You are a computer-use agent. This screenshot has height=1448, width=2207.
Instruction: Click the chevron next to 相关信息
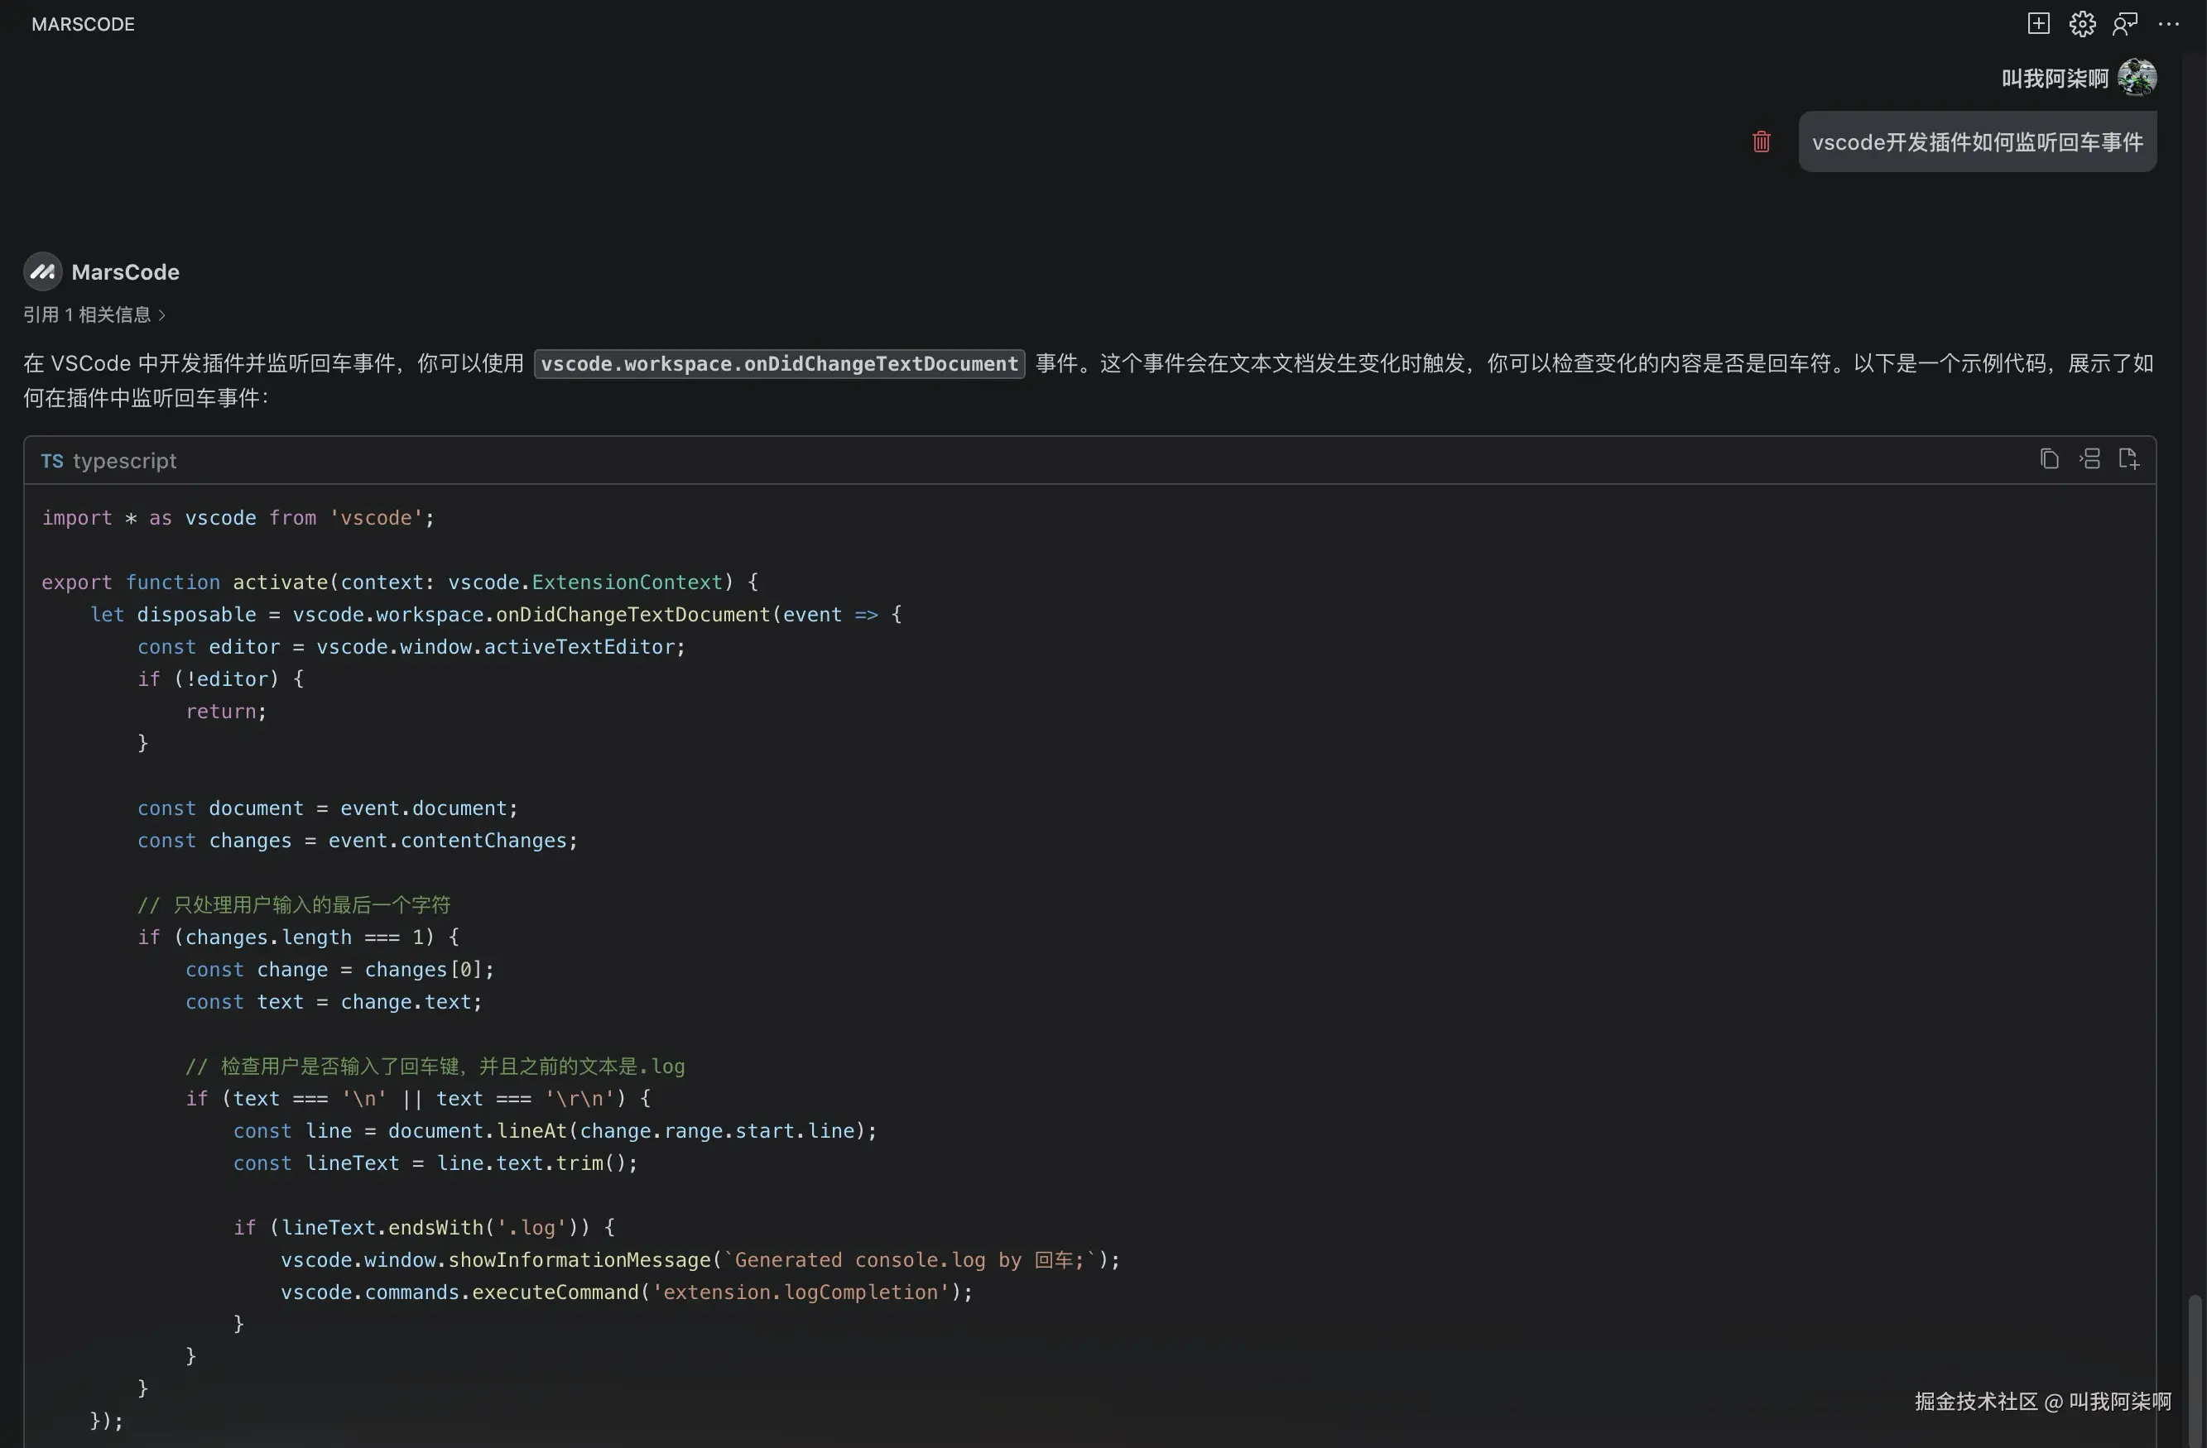pyautogui.click(x=162, y=315)
